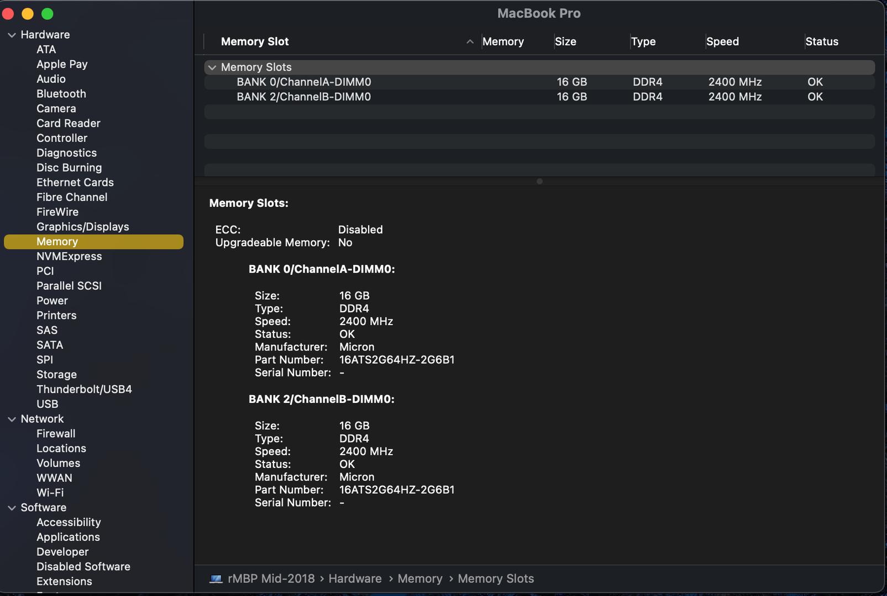Open Applications under Software

68,538
